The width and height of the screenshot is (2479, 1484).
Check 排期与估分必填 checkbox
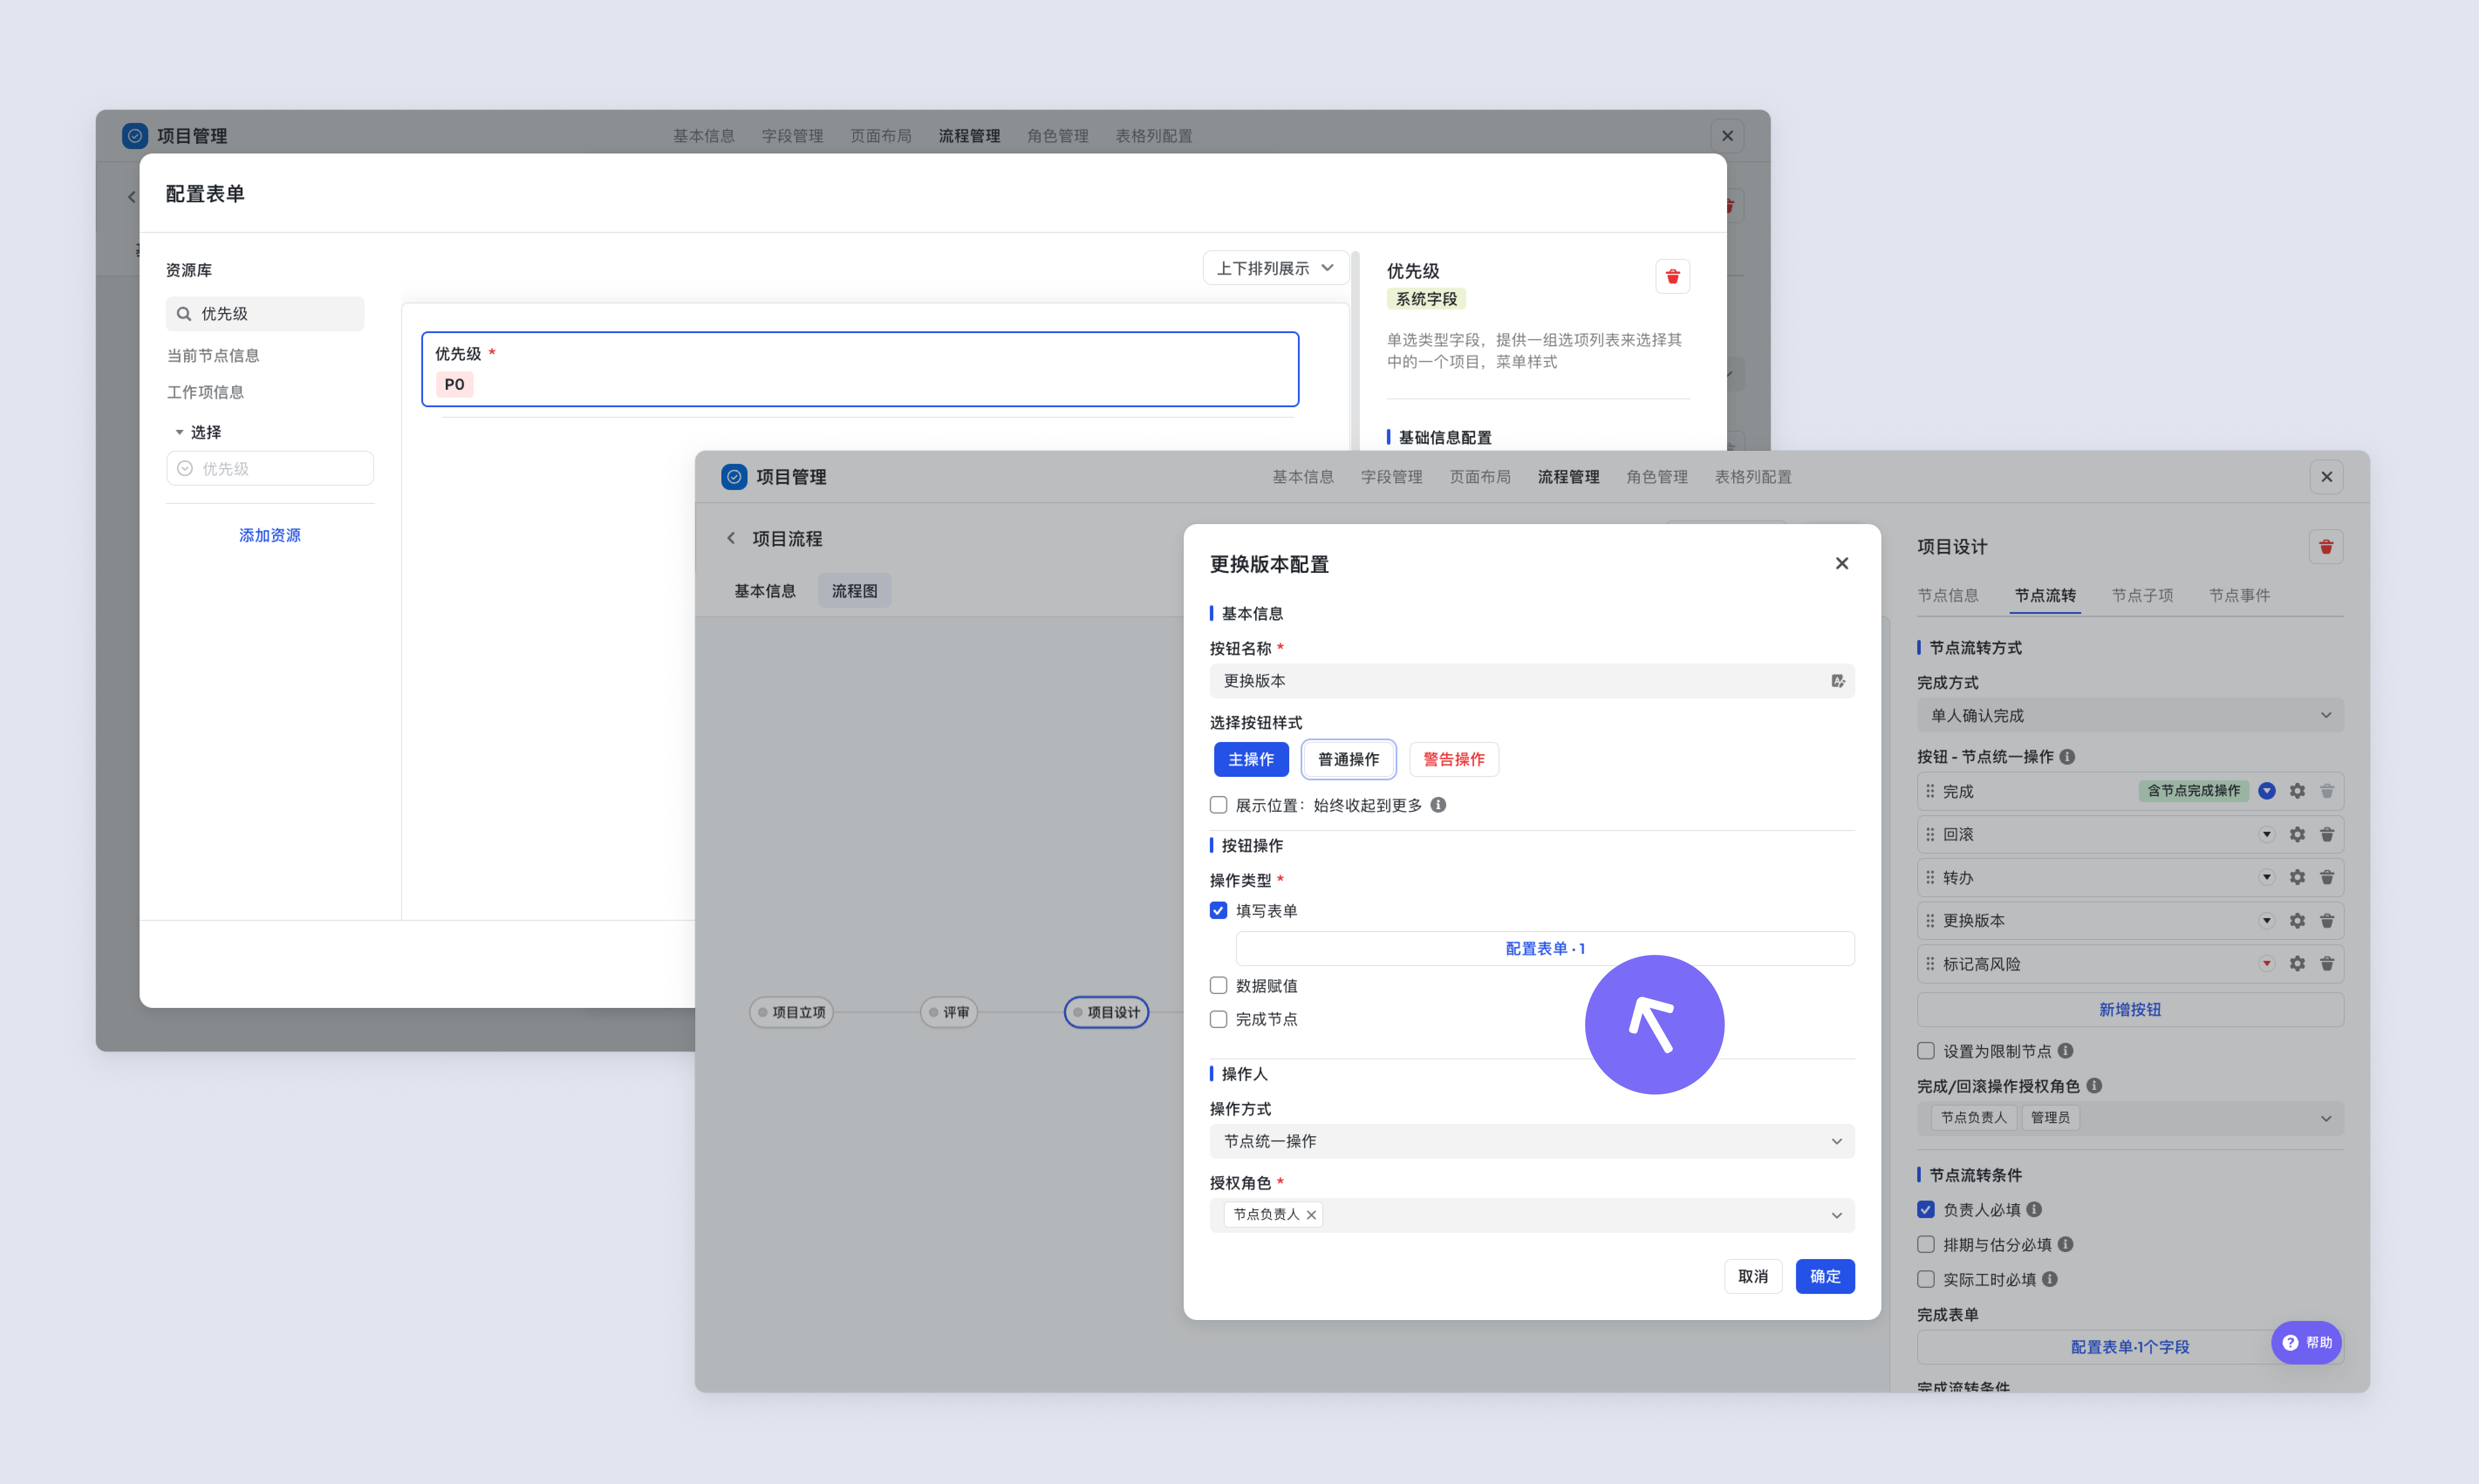[1926, 1245]
